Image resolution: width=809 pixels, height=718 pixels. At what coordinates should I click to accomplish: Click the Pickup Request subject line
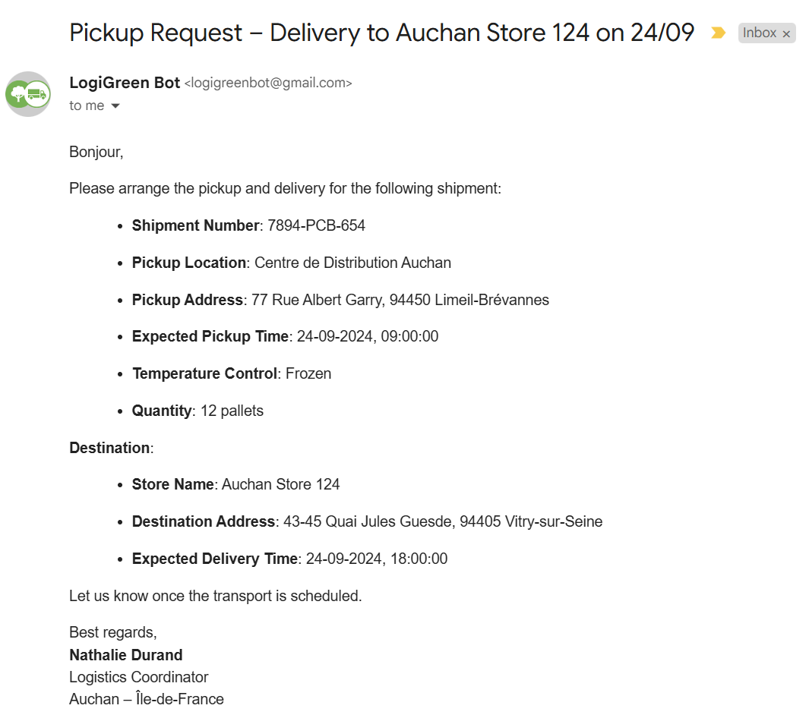(382, 33)
